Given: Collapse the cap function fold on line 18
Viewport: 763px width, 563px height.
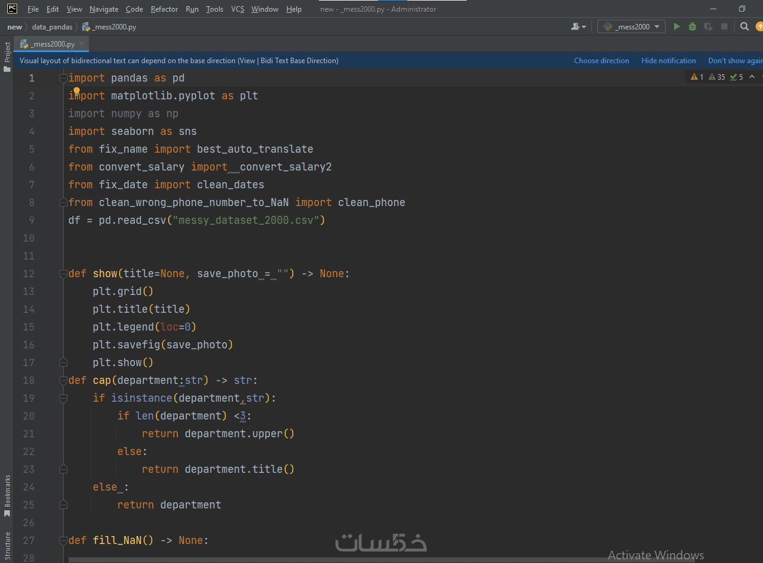Looking at the screenshot, I should tap(63, 380).
